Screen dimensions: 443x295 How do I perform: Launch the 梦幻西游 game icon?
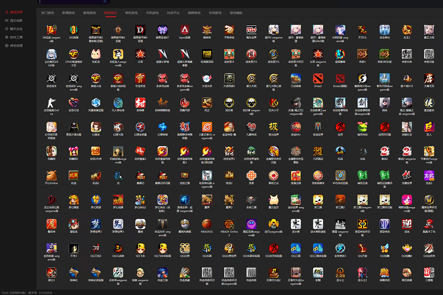pyautogui.click(x=96, y=200)
